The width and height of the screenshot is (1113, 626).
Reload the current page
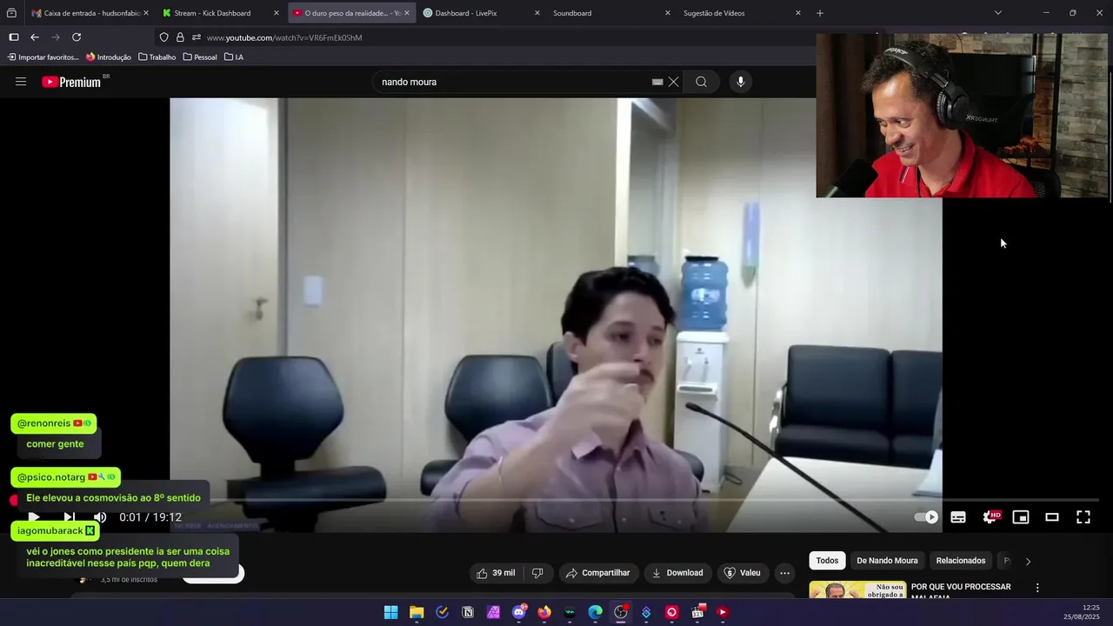(x=77, y=37)
